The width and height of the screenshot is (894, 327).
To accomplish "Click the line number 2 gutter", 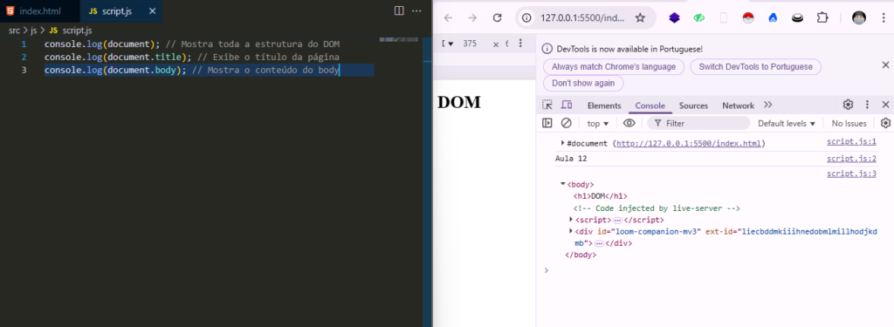I will pyautogui.click(x=24, y=57).
